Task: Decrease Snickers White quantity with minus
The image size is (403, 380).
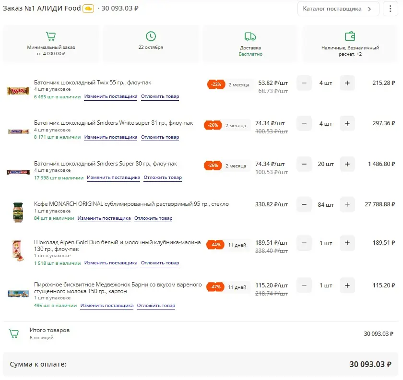Action: click(304, 123)
